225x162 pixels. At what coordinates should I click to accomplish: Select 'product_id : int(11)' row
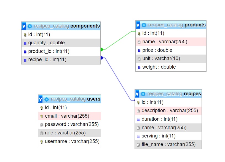61,51
